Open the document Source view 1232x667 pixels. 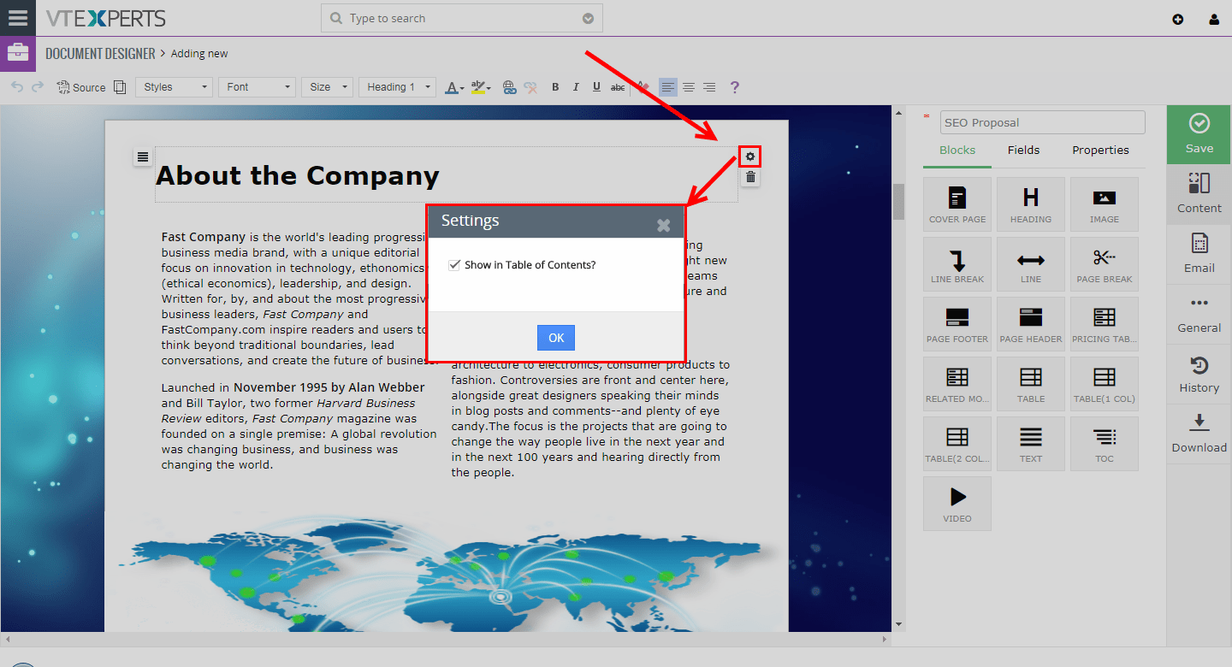point(80,86)
